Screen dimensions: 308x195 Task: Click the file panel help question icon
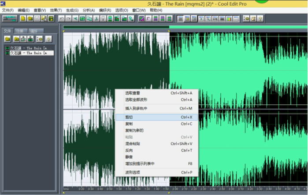pyautogui.click(x=48, y=39)
